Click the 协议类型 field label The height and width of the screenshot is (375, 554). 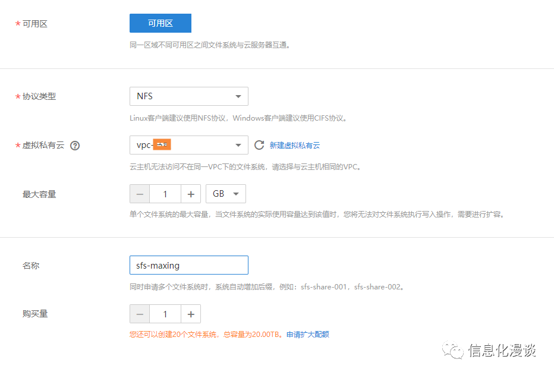(x=39, y=96)
